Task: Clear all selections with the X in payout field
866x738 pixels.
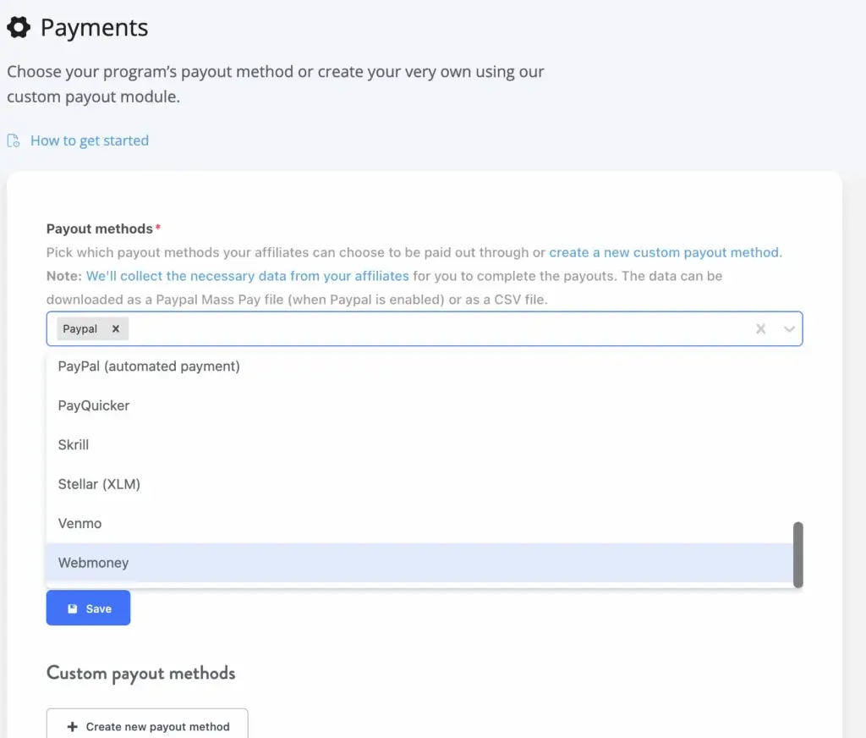Action: (x=760, y=328)
